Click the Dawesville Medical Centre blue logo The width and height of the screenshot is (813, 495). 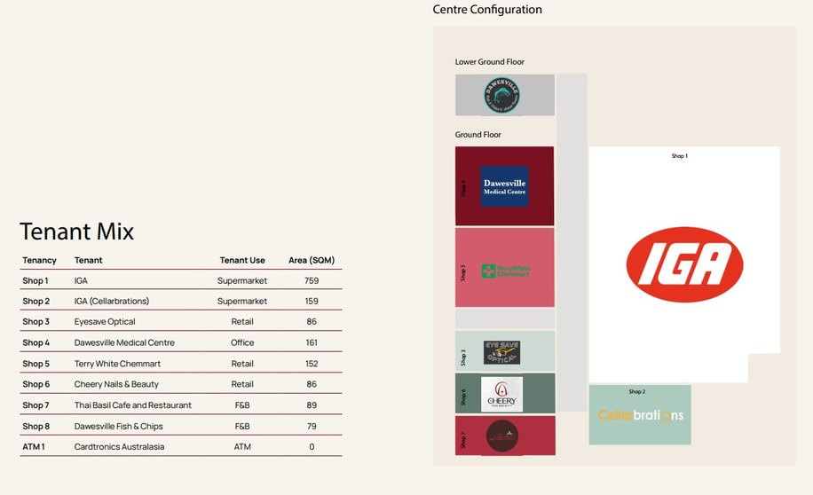pyautogui.click(x=504, y=186)
